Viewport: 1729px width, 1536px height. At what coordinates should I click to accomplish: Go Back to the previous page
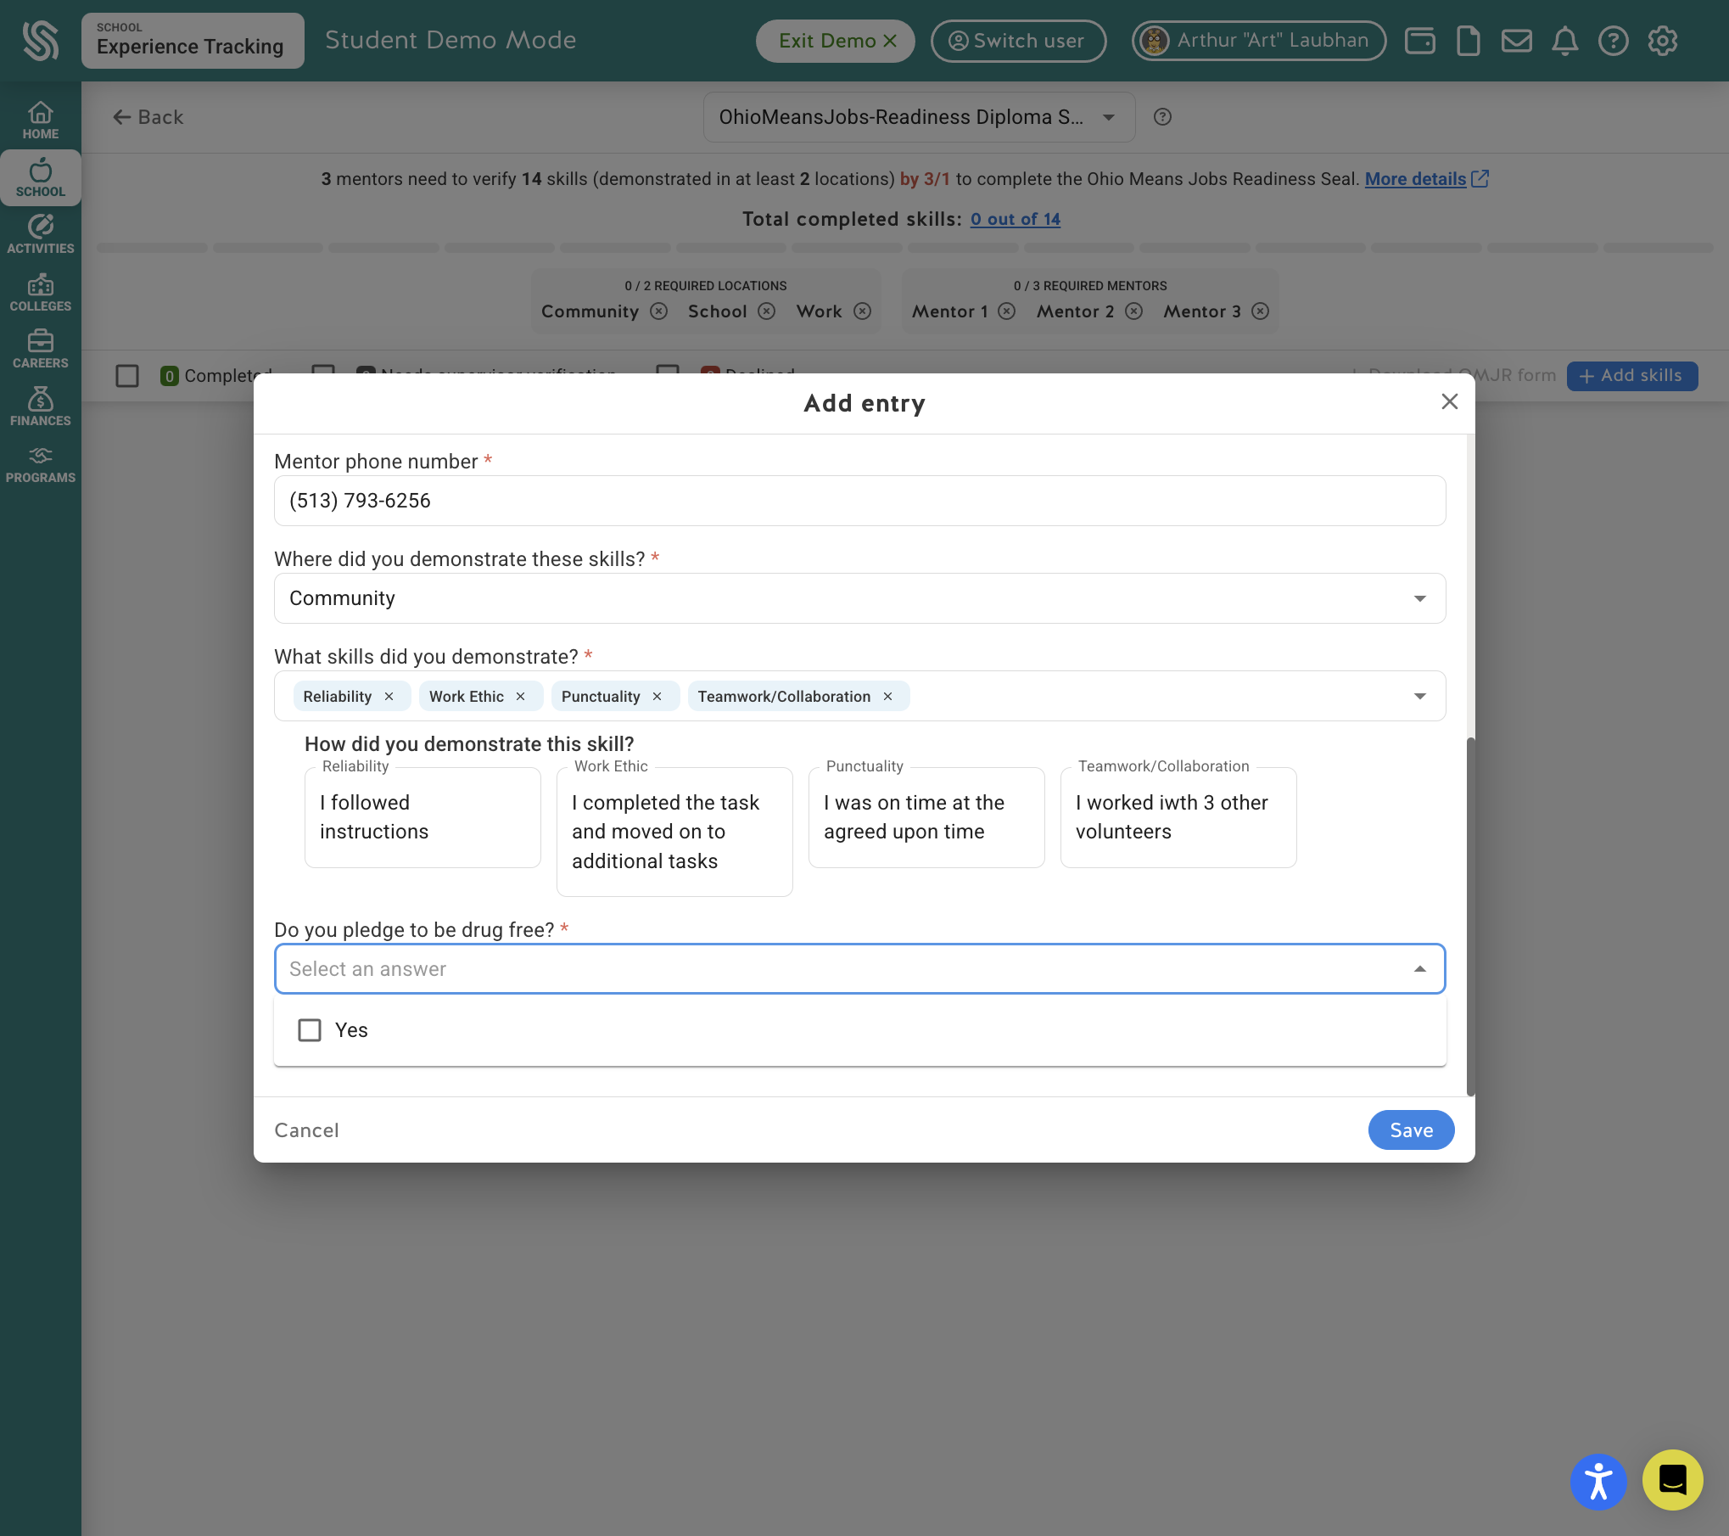(x=148, y=117)
